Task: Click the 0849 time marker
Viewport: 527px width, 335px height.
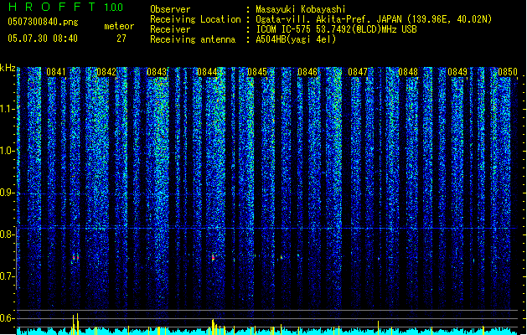Action: [x=457, y=72]
